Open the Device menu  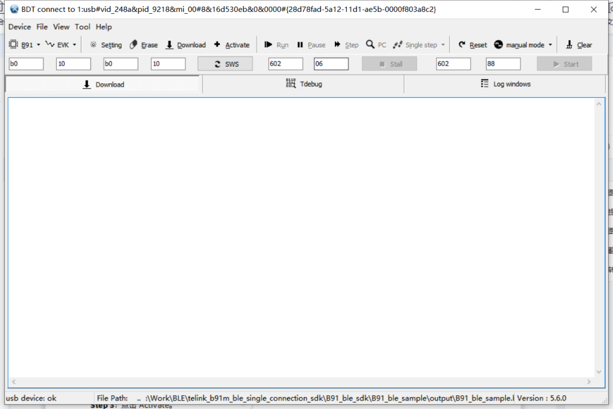[19, 26]
